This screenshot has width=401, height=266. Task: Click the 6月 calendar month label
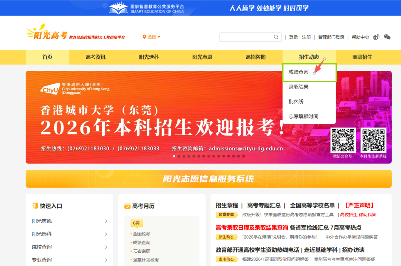pos(137,223)
